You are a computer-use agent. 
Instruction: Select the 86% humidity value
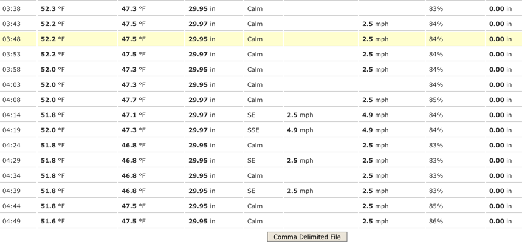tap(436, 222)
